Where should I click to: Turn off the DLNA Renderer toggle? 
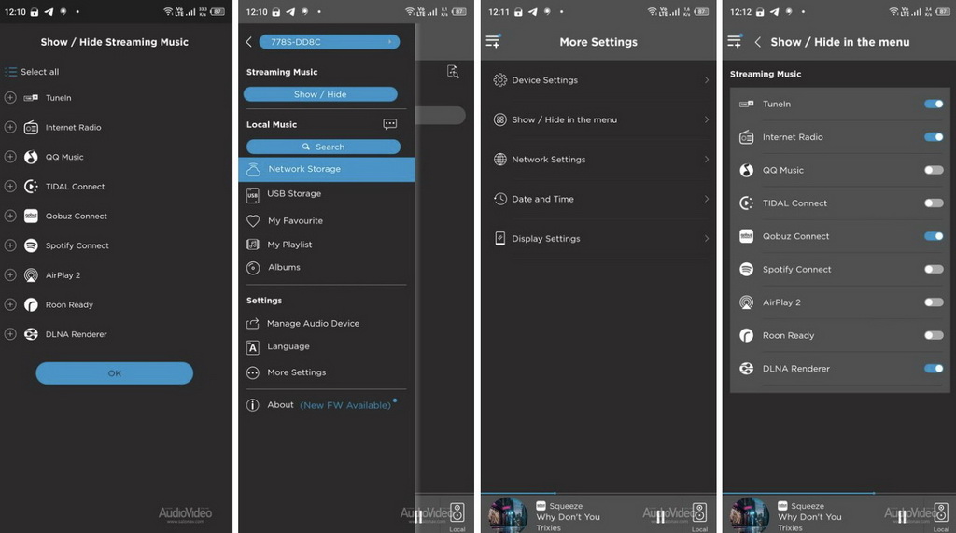coord(933,369)
